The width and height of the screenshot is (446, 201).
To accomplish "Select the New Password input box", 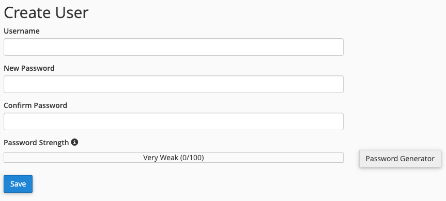I will click(174, 84).
